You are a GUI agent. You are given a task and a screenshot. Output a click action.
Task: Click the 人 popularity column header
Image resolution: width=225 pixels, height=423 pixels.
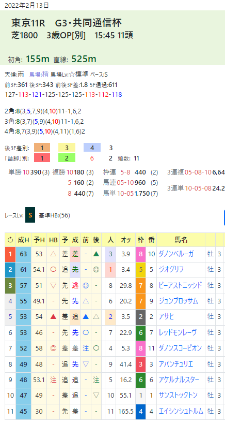(x=110, y=240)
